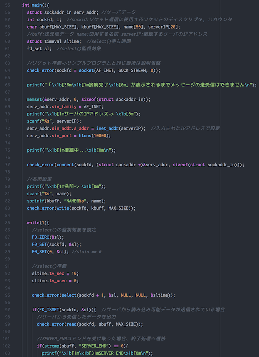This screenshot has height=357, width=259.
Task: Click the comment "//名前設定"
Action: [x=39, y=179]
